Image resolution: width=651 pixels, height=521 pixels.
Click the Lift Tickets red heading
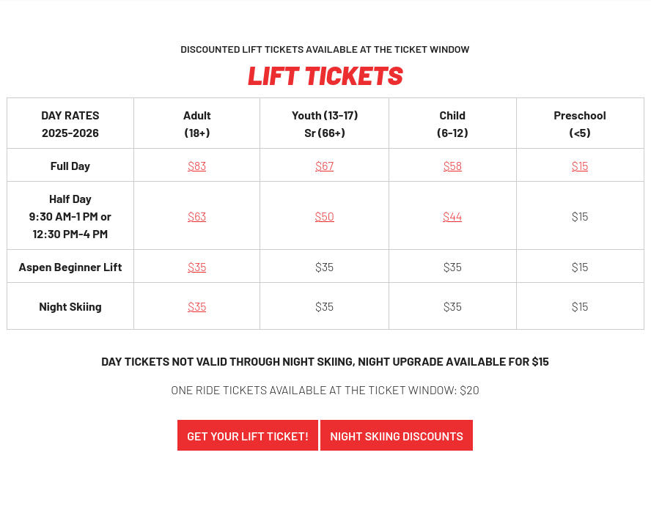click(325, 76)
